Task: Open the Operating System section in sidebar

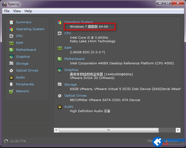Action: point(30,29)
